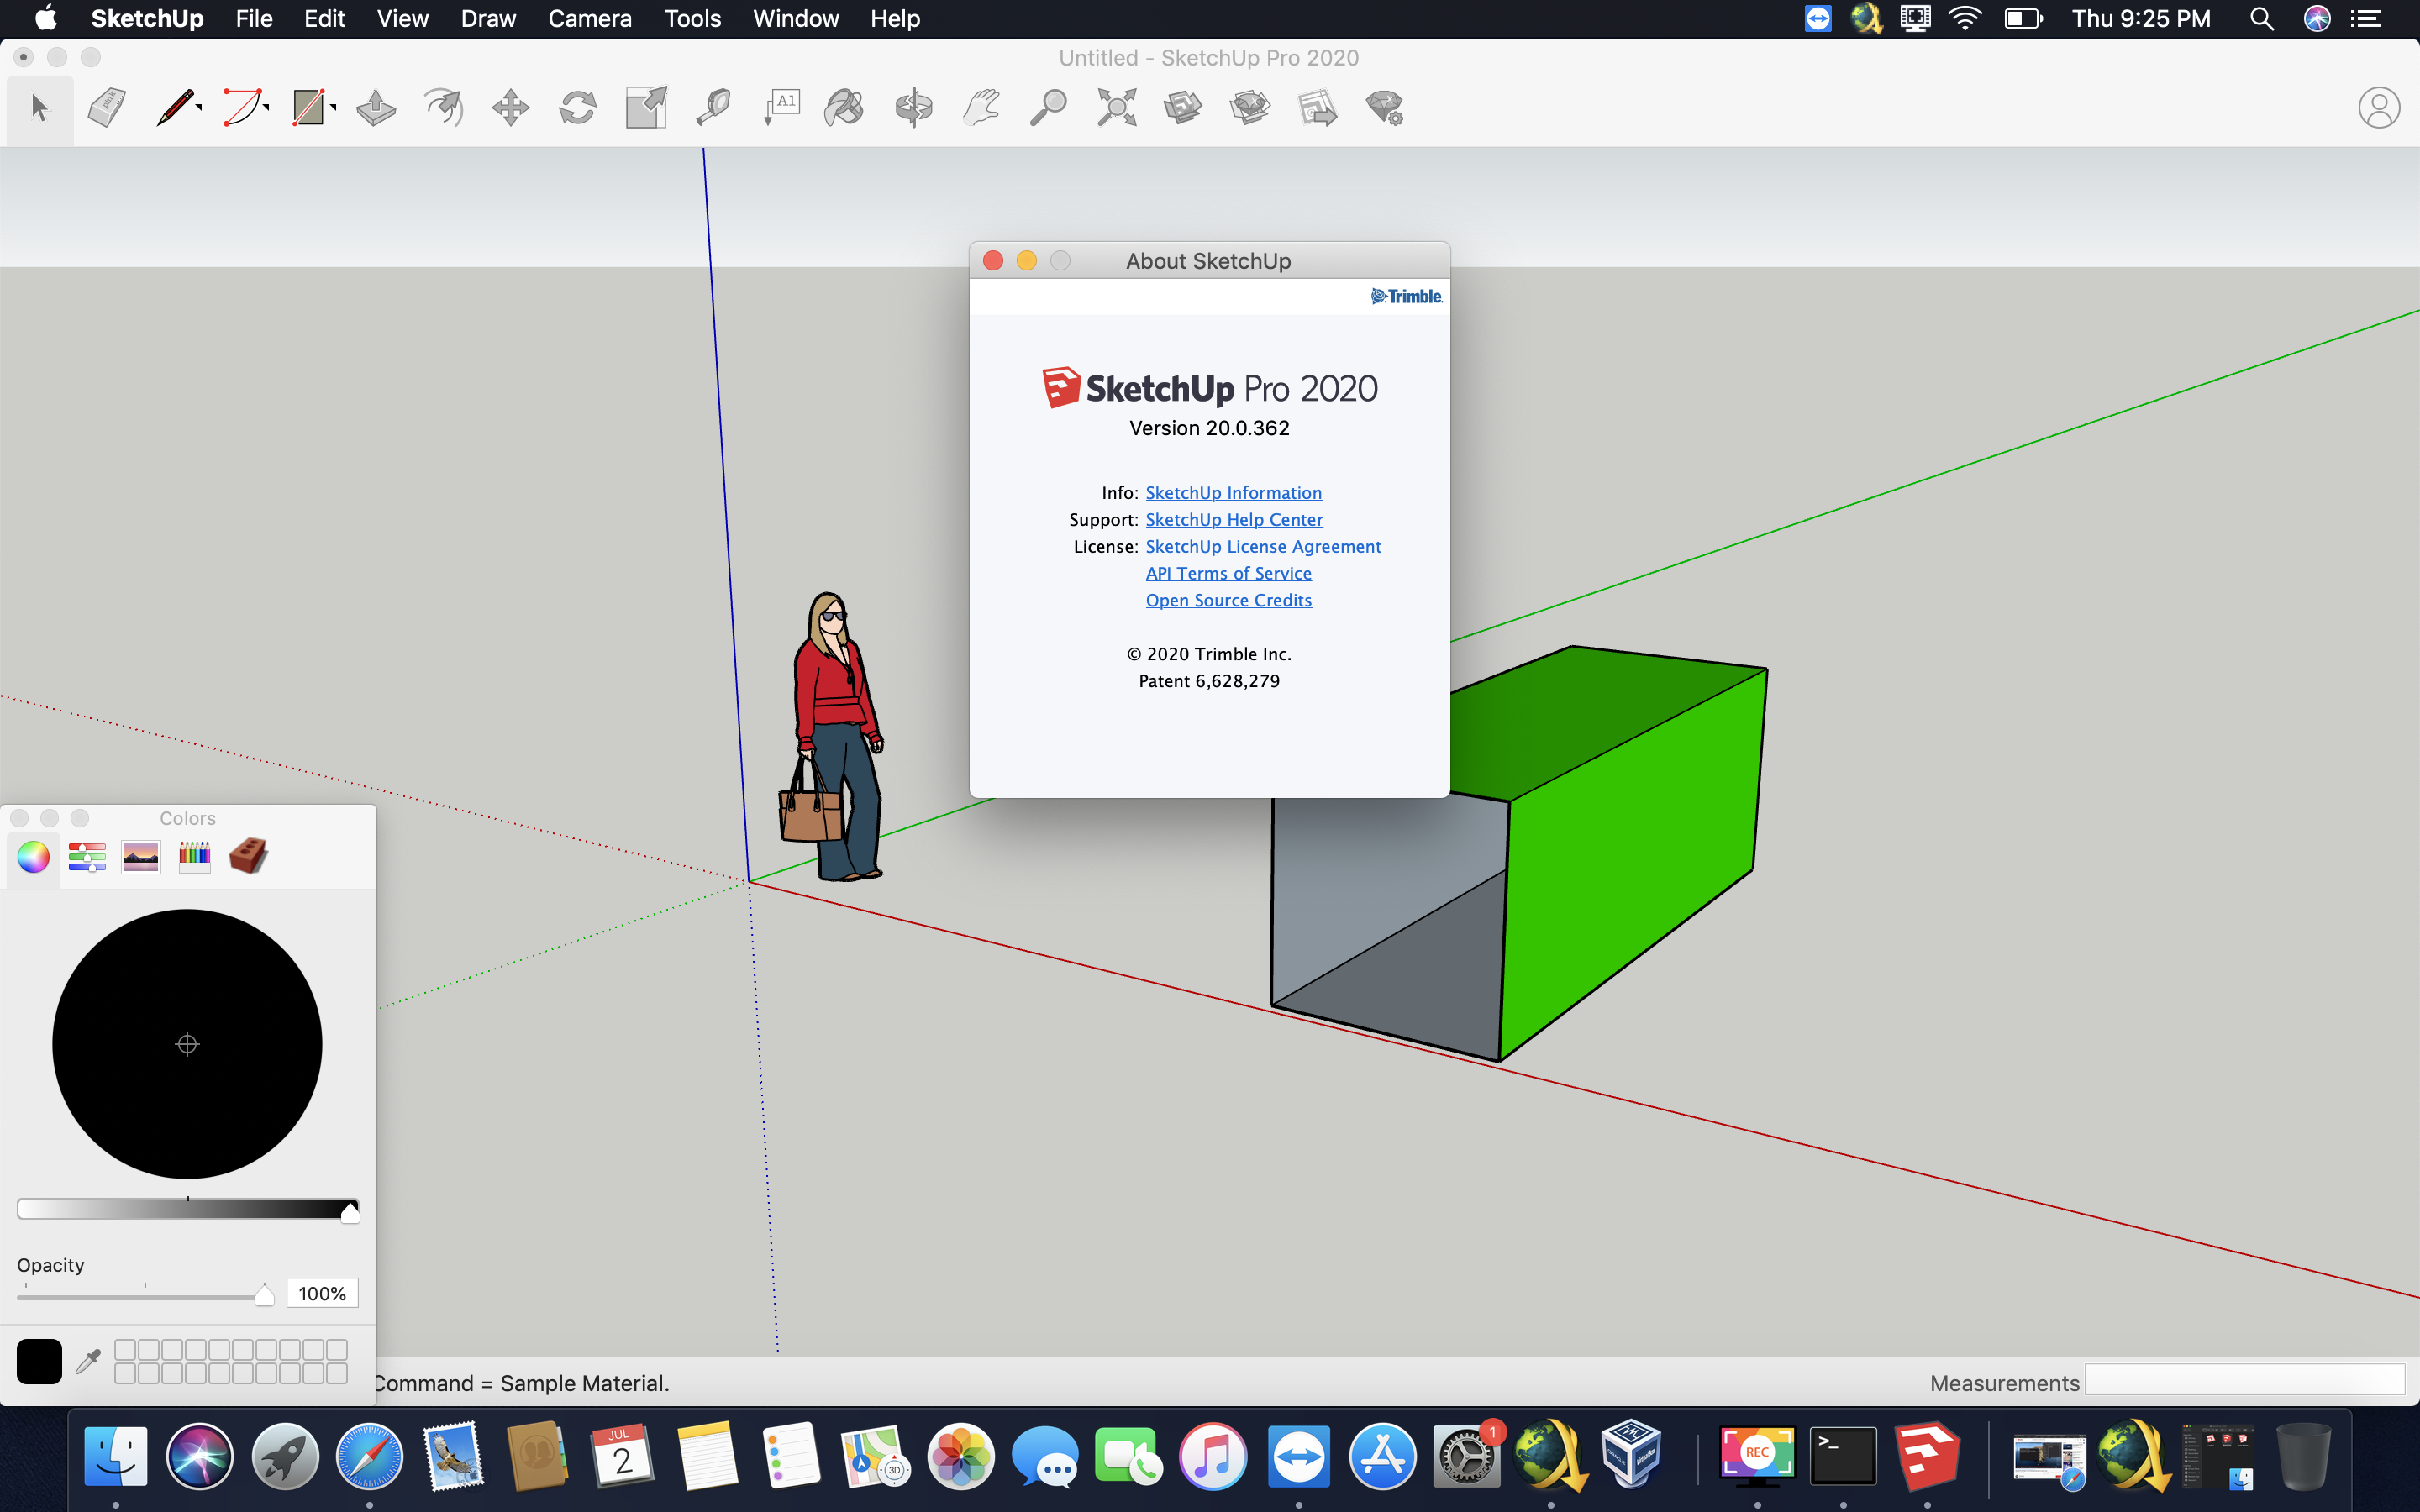Switch to image palettes picker tab
2420x1512 pixels.
(x=141, y=857)
